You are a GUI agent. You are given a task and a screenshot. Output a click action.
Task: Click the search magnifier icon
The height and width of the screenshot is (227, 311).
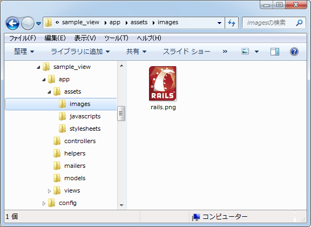(299, 23)
